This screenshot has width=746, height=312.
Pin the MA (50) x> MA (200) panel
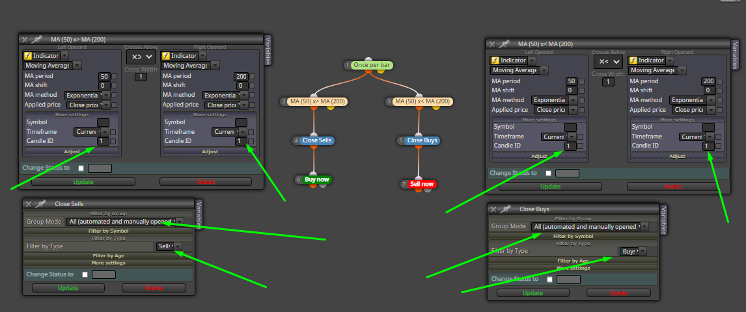(37, 40)
